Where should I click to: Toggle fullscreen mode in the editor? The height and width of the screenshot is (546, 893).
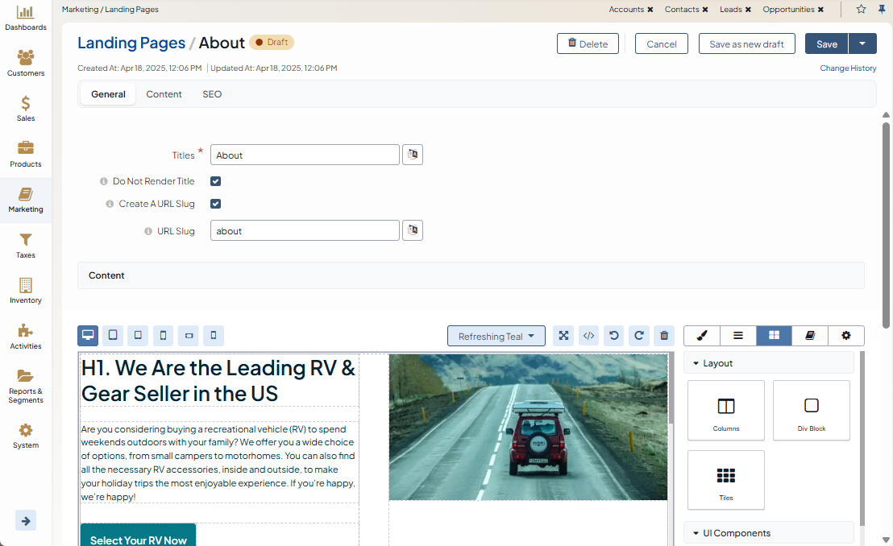pos(564,336)
